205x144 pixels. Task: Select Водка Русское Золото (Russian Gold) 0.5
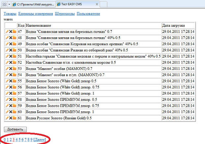[x=93, y=118]
